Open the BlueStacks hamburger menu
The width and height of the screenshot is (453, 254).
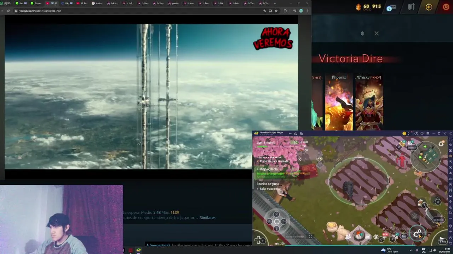[428, 133]
